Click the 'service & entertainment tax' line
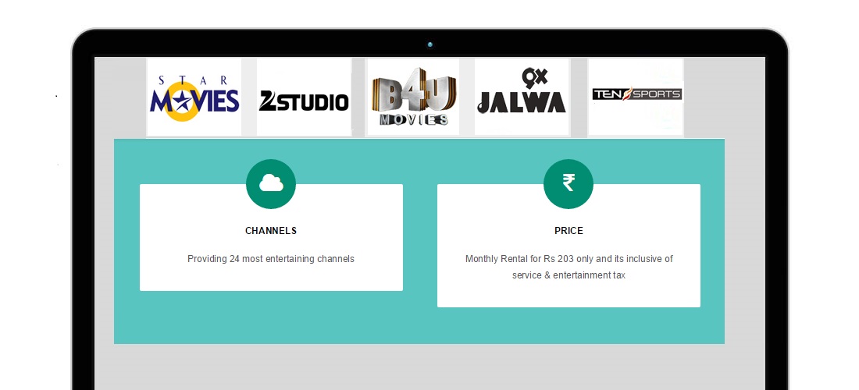The height and width of the screenshot is (390, 859). tap(569, 275)
